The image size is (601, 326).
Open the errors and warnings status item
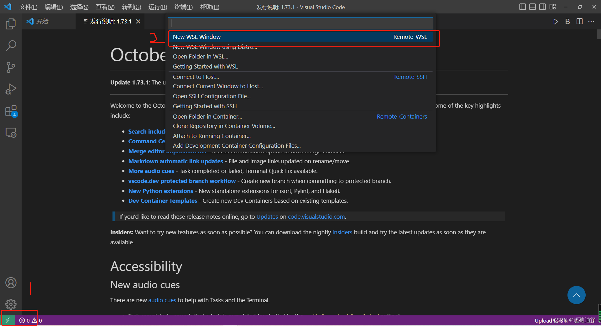(x=31, y=320)
